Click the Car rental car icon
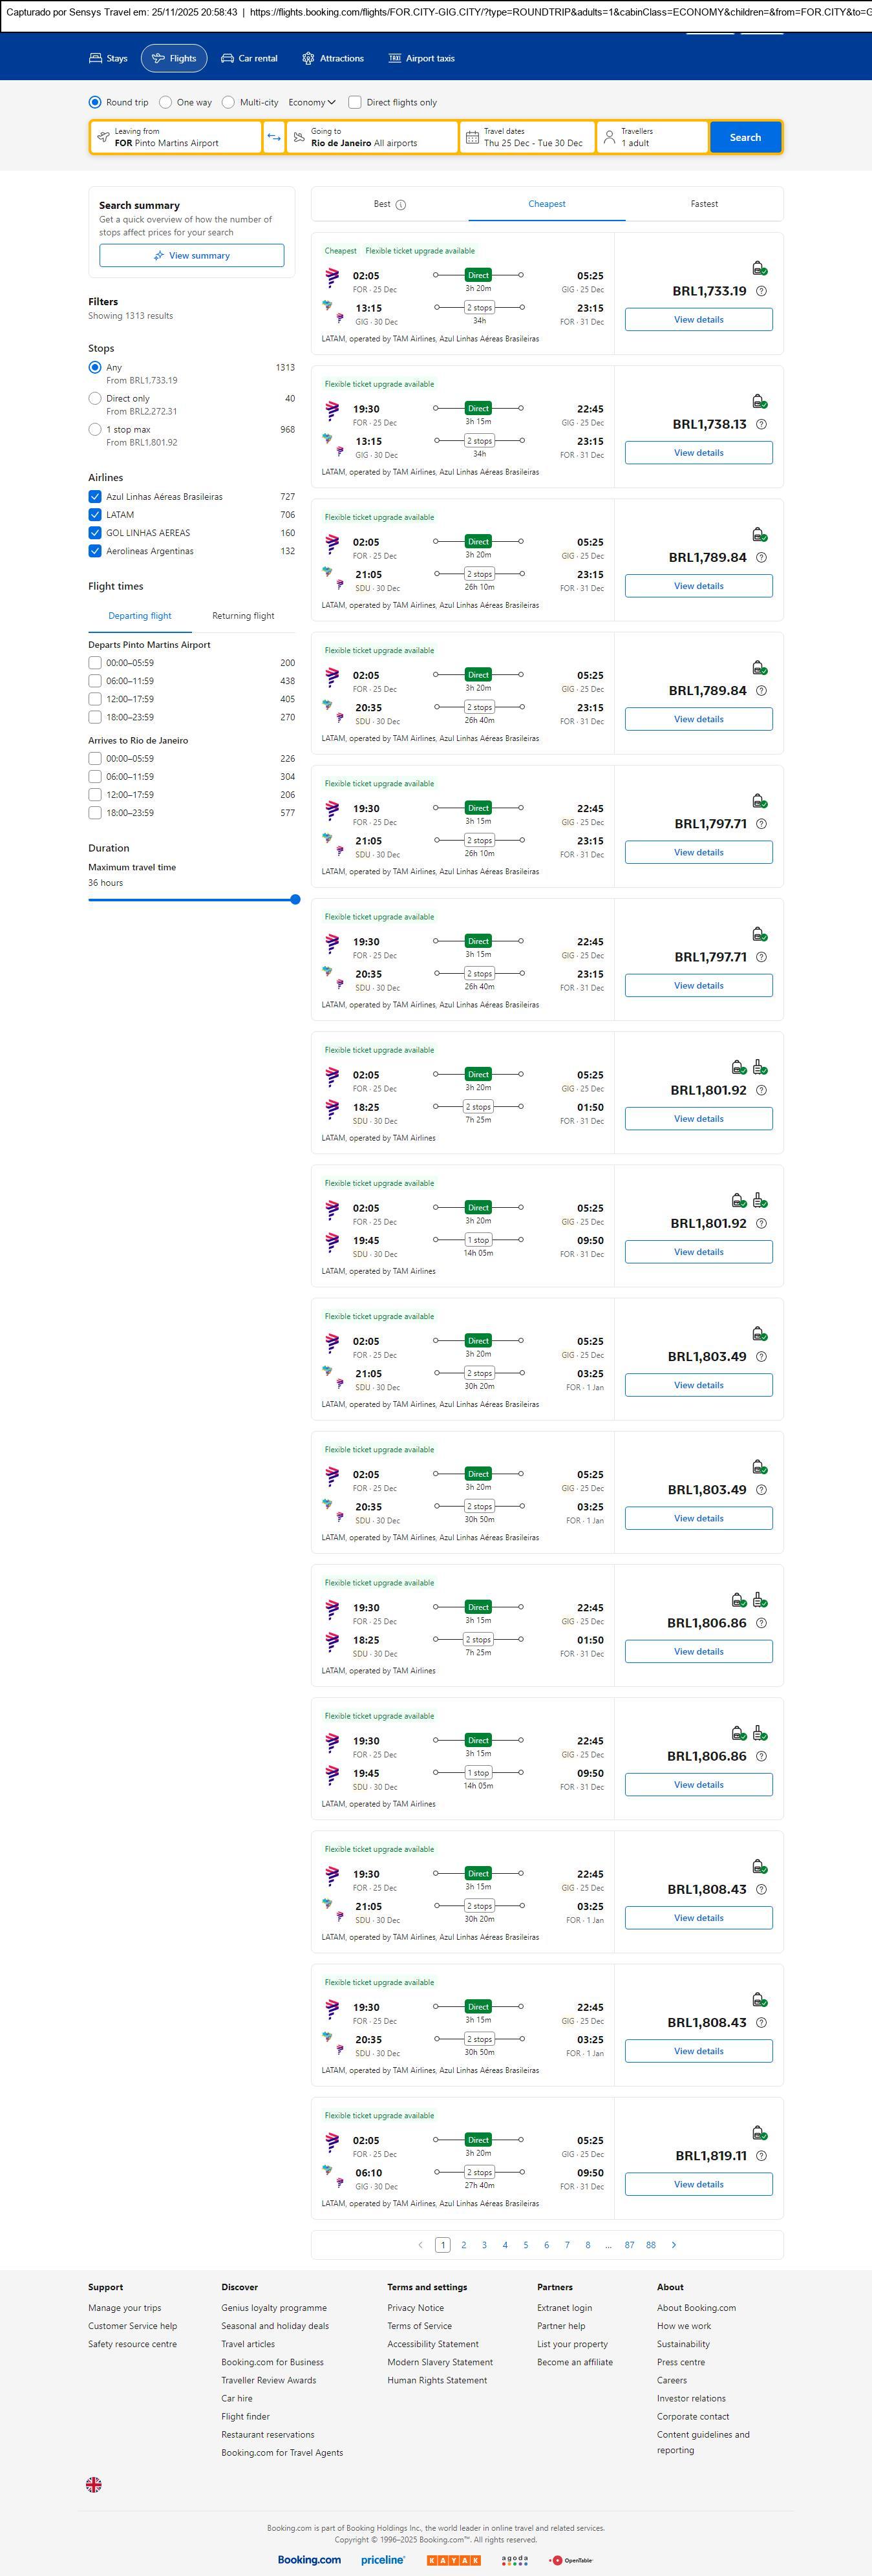872x2576 pixels. point(228,59)
